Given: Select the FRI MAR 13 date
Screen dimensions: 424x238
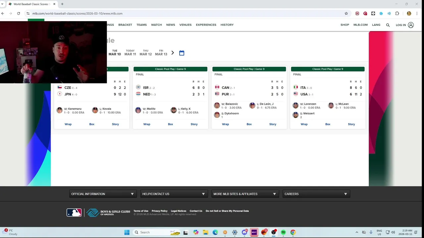Looking at the screenshot, I should click(161, 53).
